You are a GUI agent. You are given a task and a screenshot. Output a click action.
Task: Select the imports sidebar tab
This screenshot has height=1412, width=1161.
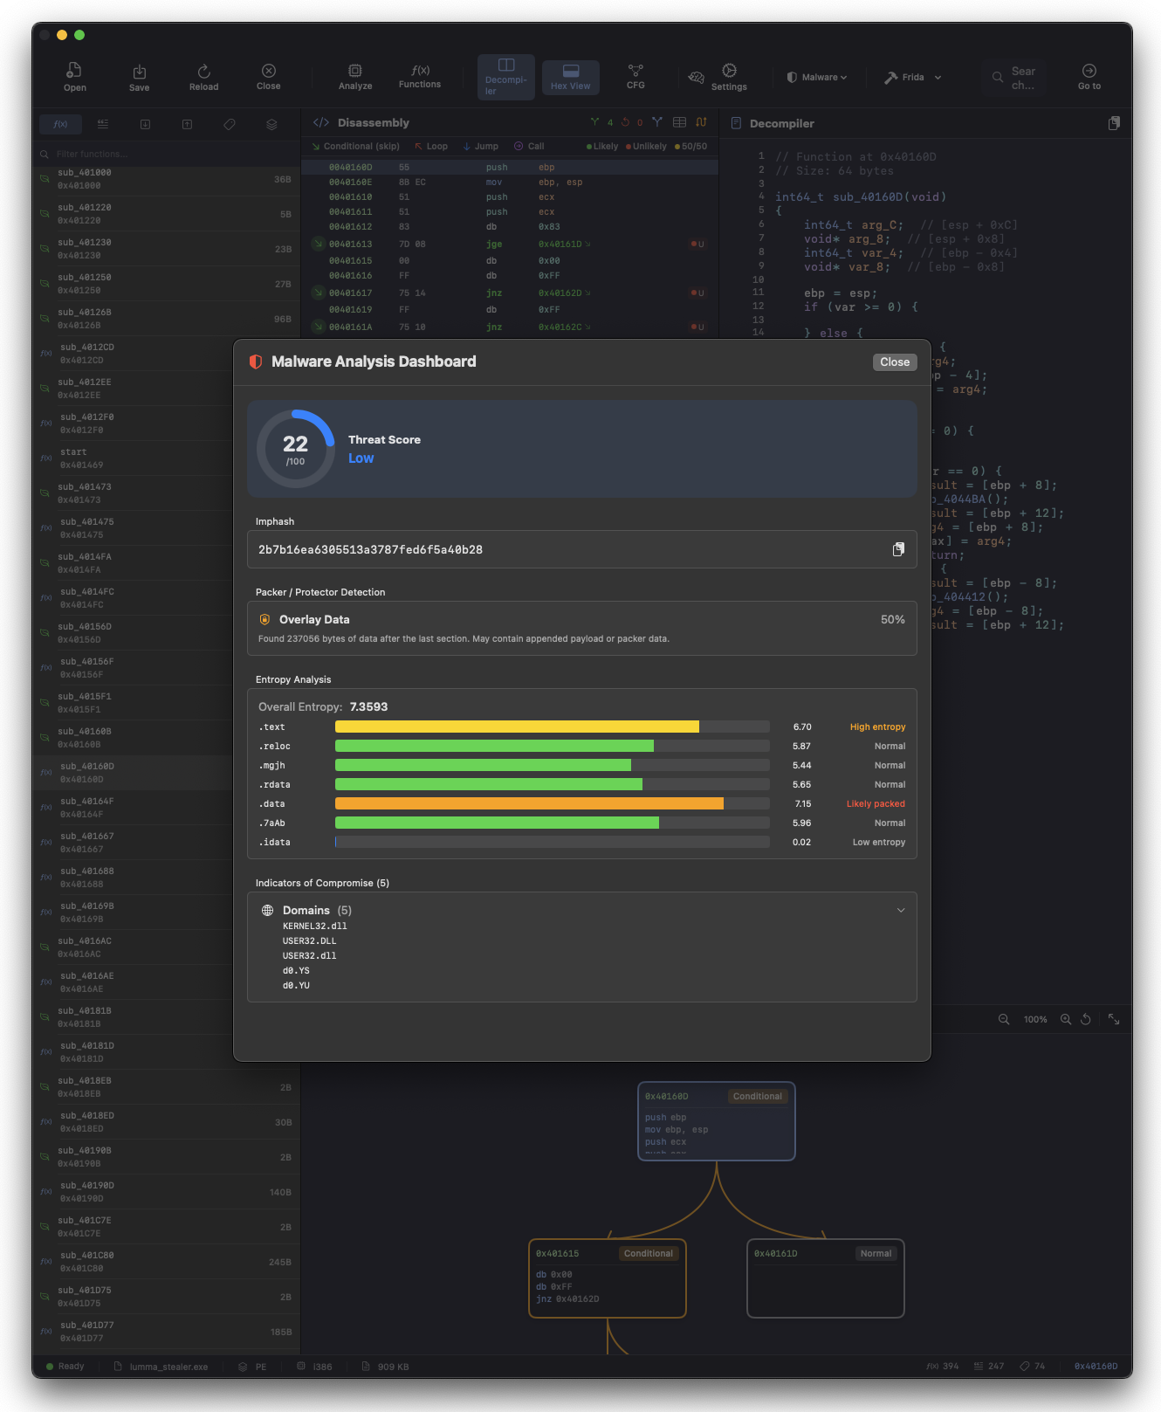(145, 124)
